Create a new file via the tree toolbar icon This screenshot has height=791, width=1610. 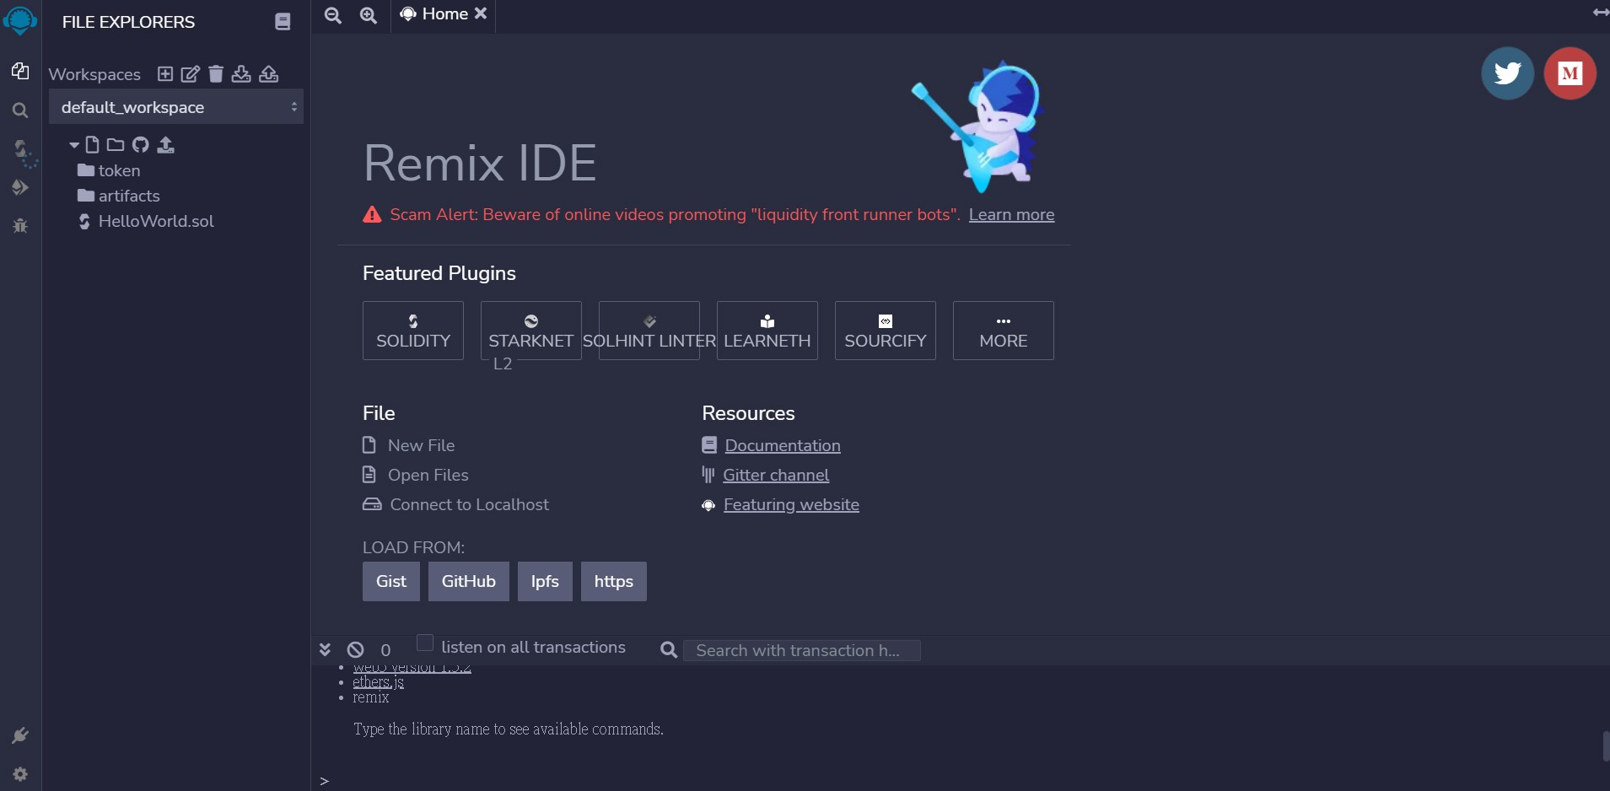click(93, 145)
